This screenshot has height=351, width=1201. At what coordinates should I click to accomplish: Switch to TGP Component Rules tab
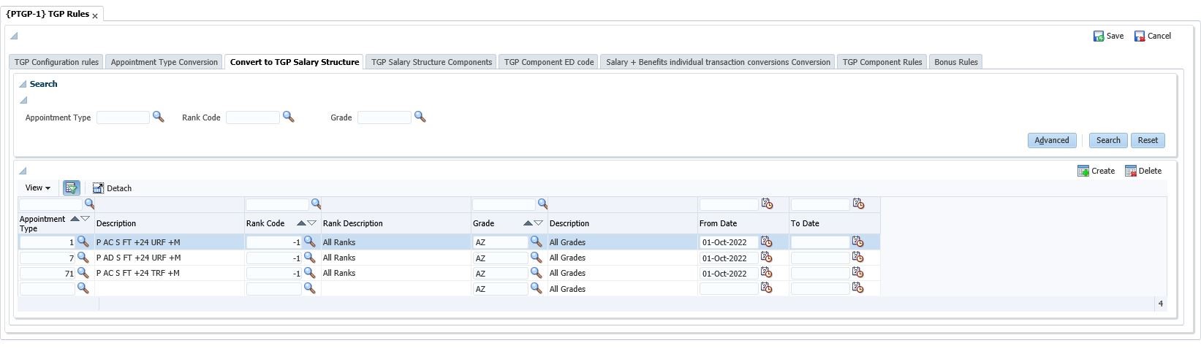(x=882, y=62)
